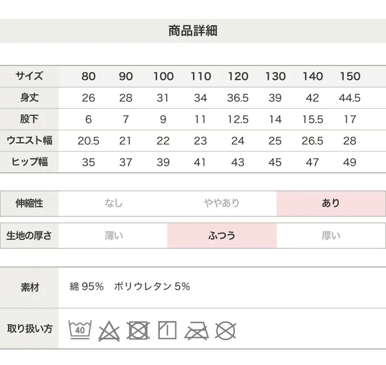The image size is (386, 365).
Task: Select the なし stretch option
Action: pos(113,204)
